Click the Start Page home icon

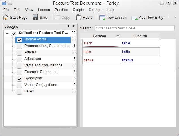pyautogui.click(x=5, y=18)
